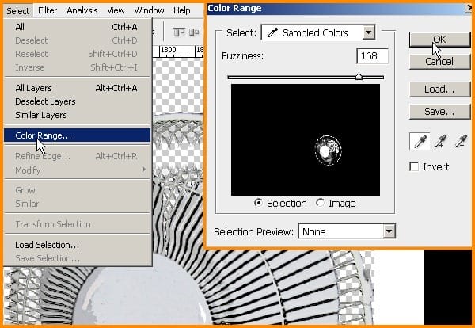The width and height of the screenshot is (475, 328).
Task: Expand the Modify submenu arrow
Action: 144,170
